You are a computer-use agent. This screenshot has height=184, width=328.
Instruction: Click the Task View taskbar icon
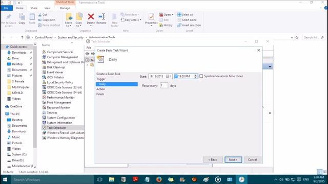coord(100,179)
